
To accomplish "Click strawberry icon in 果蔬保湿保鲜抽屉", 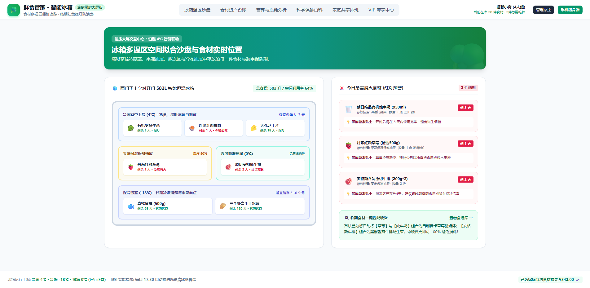I will pos(131,167).
